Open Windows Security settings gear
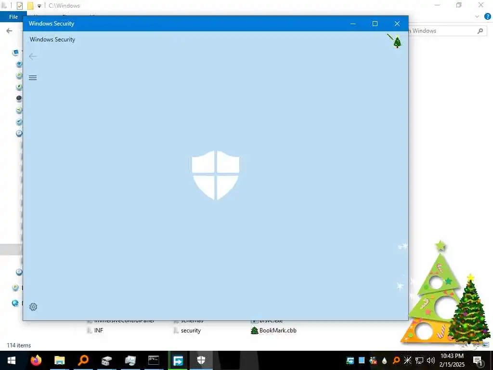The width and height of the screenshot is (493, 370). pos(33,307)
